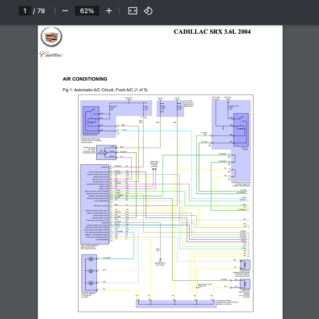Viewport: 319px width, 319px height.
Task: Zoom in using the plus icon
Action: pos(109,11)
